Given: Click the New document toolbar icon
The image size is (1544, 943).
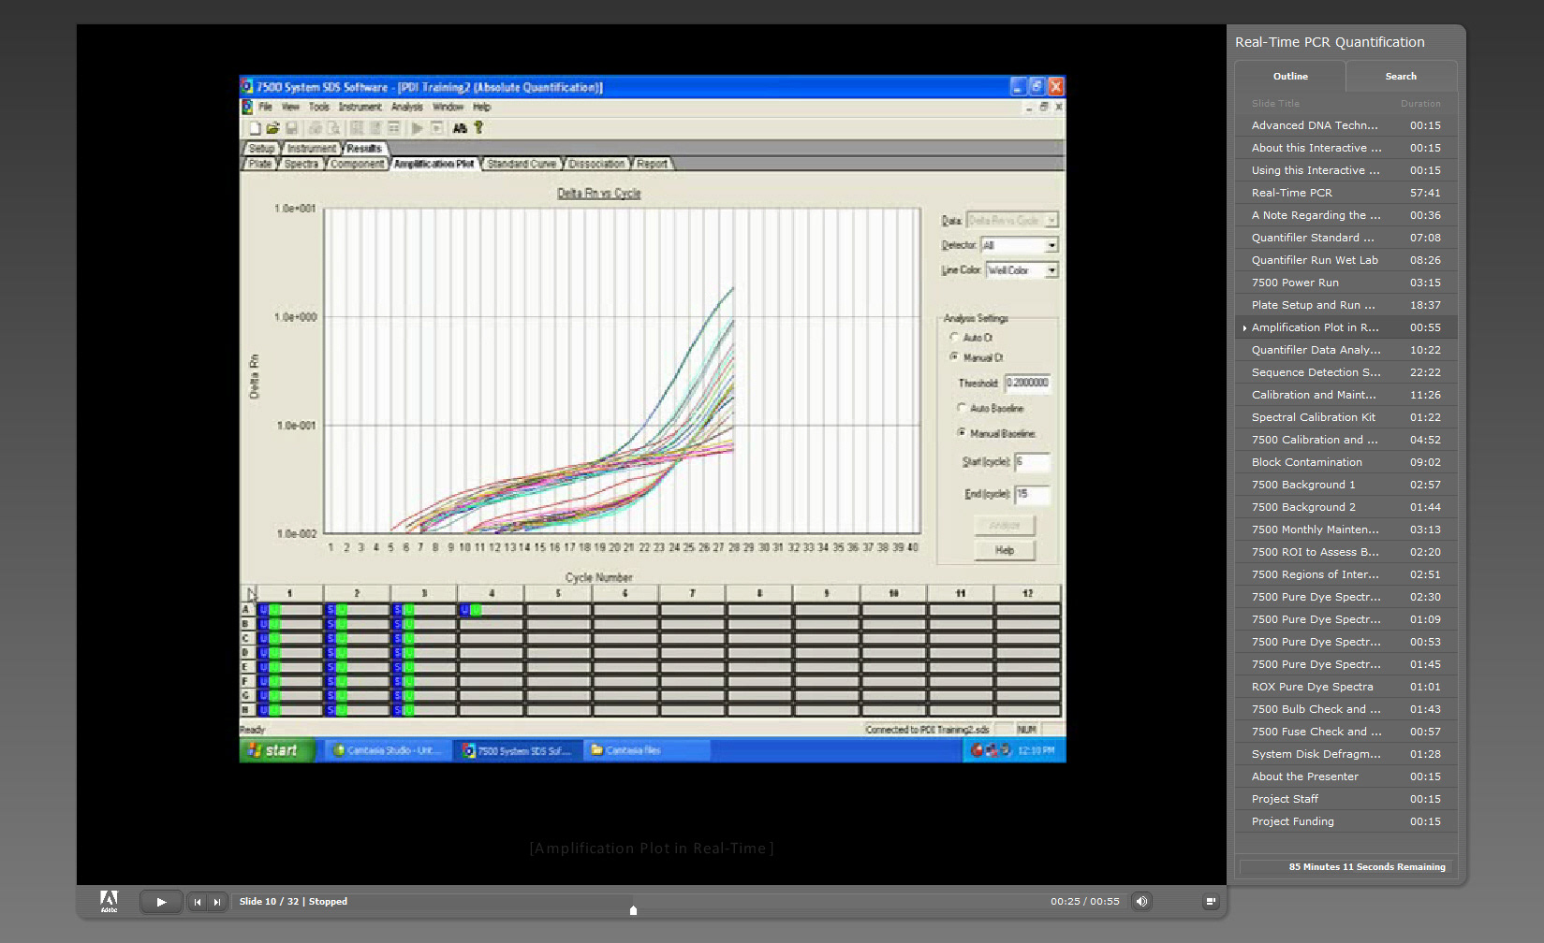Looking at the screenshot, I should [255, 128].
